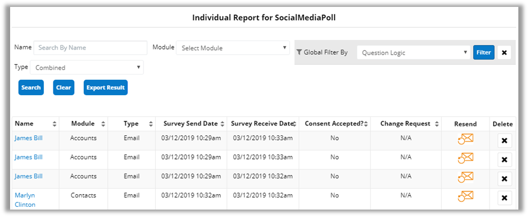529x217 pixels.
Task: Delete the first James Bill entry
Action: pyautogui.click(x=504, y=140)
